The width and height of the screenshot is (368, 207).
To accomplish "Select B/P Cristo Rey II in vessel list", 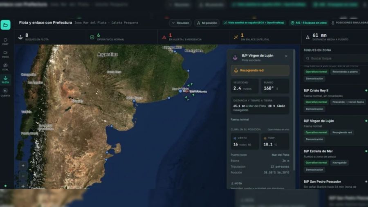I will point(334,100).
